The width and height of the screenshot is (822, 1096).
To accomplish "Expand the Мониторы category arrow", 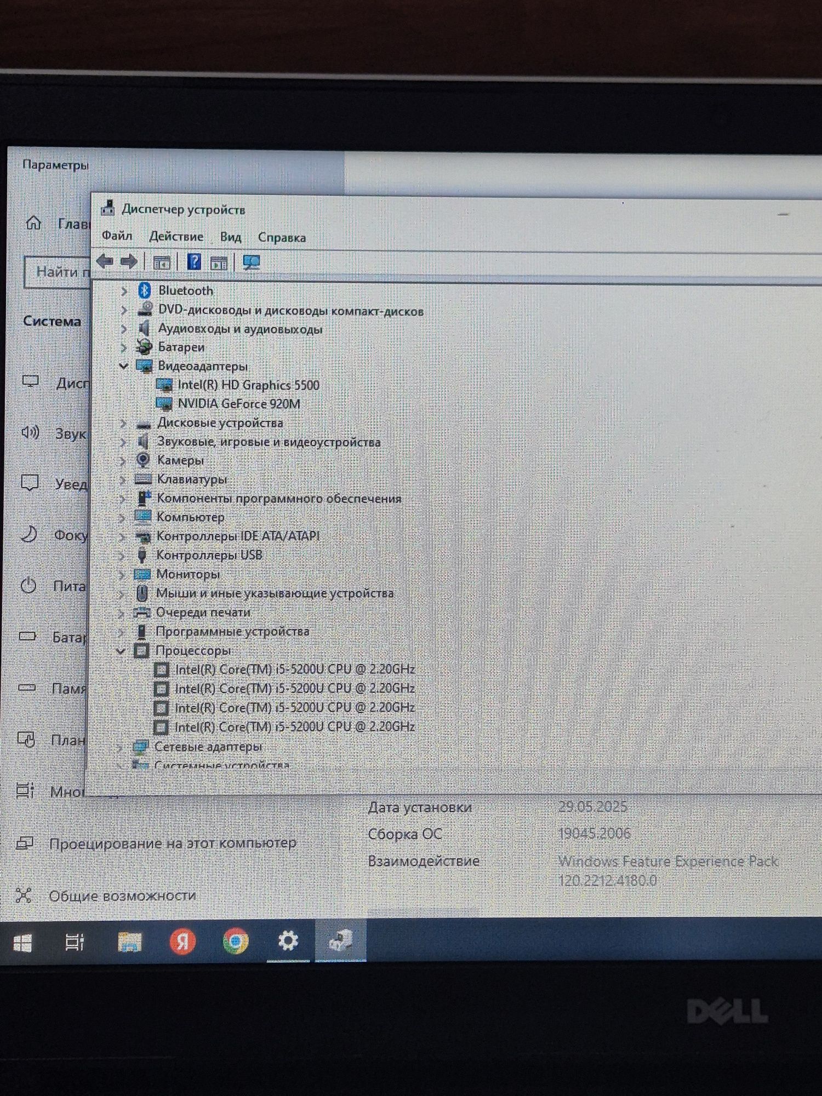I will click(x=122, y=574).
